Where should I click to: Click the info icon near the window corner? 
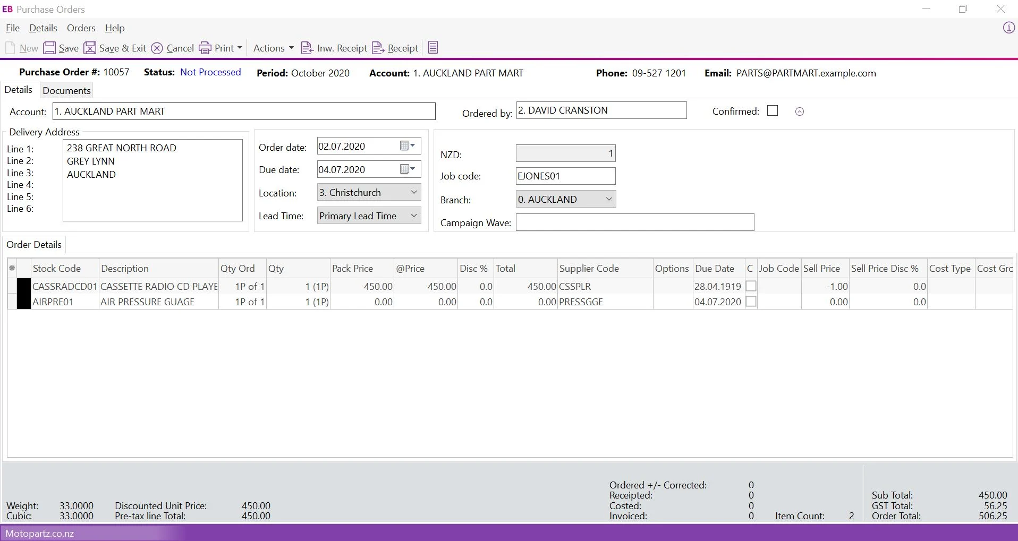click(1008, 28)
